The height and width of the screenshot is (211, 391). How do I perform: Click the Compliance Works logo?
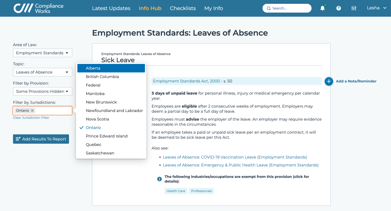click(39, 8)
